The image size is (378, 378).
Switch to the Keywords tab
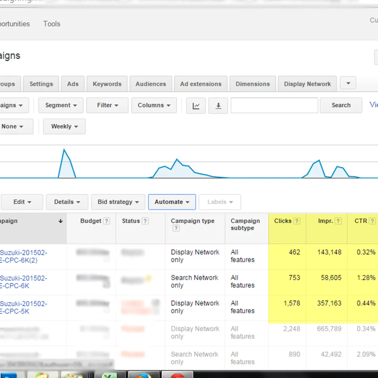[x=107, y=84]
